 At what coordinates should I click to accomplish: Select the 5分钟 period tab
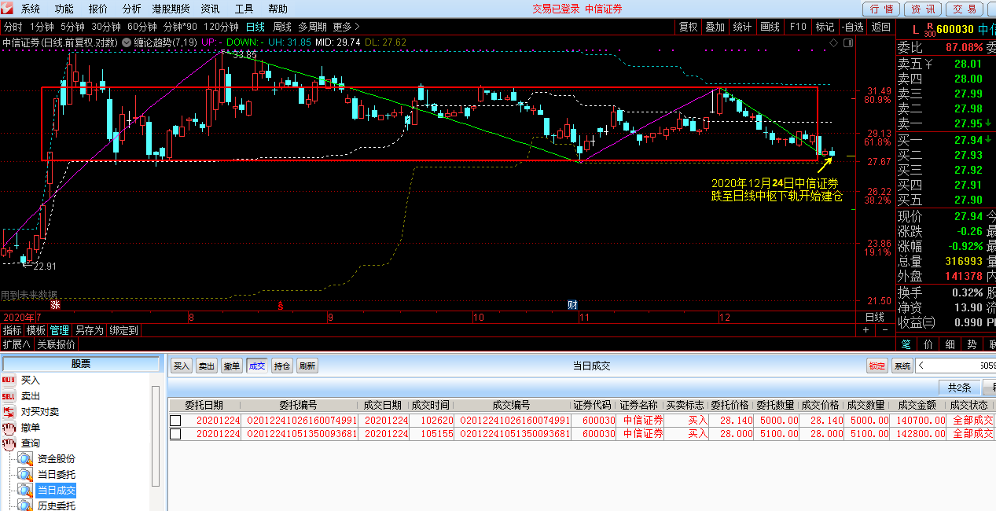[x=73, y=27]
